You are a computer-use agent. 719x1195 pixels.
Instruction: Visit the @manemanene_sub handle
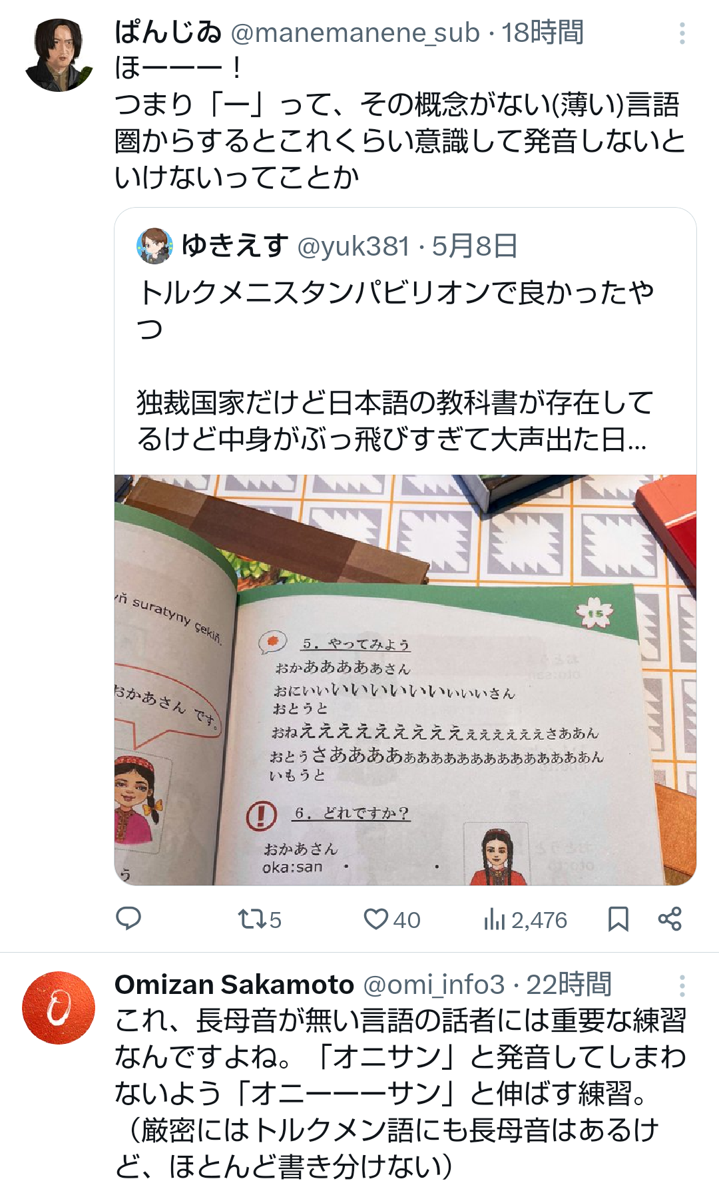[355, 33]
